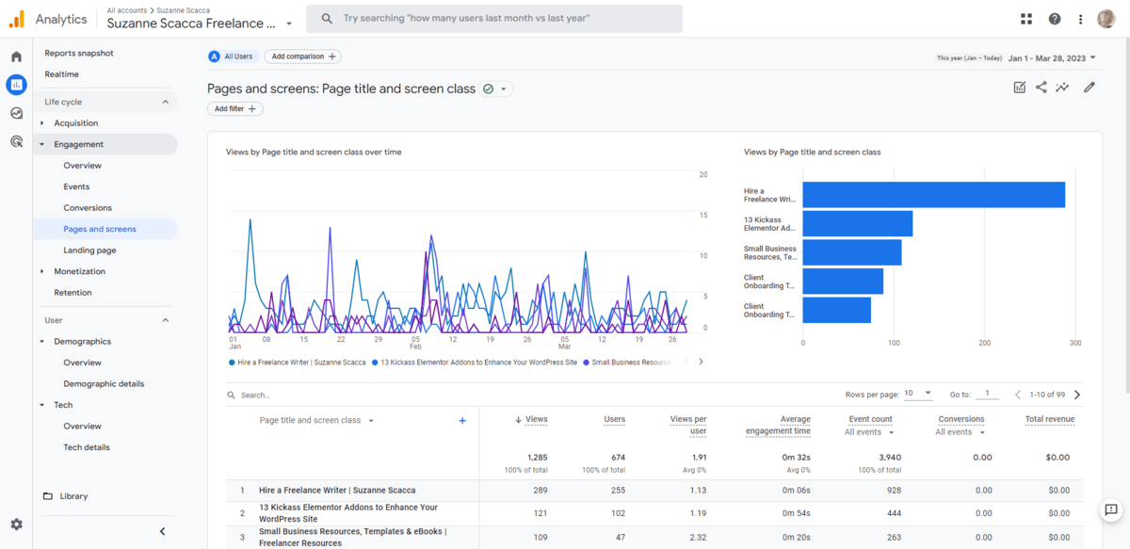Screen dimensions: 1130x549
Task: Share this report using the share icon
Action: (1041, 87)
